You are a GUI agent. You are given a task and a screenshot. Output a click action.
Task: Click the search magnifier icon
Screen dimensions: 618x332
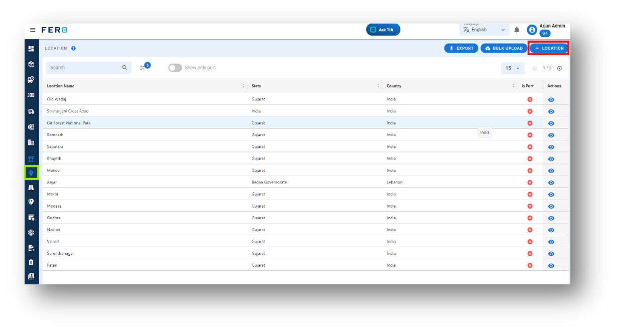[x=125, y=68]
